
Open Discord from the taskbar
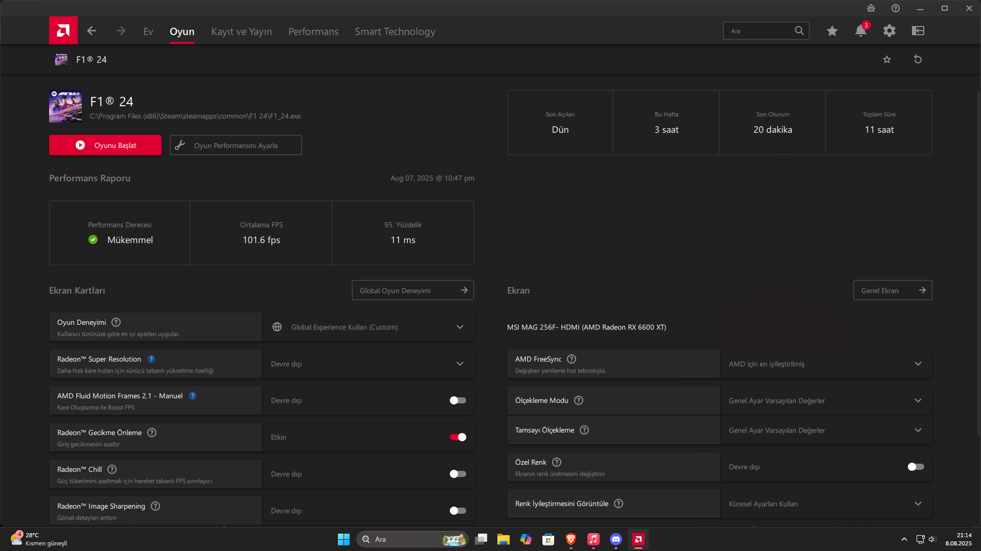coord(616,539)
